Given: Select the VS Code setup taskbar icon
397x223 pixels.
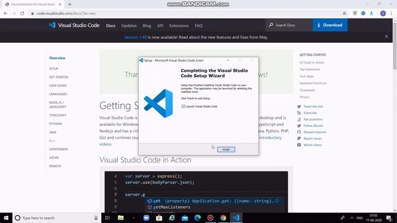Looking at the screenshot, I should 236,217.
